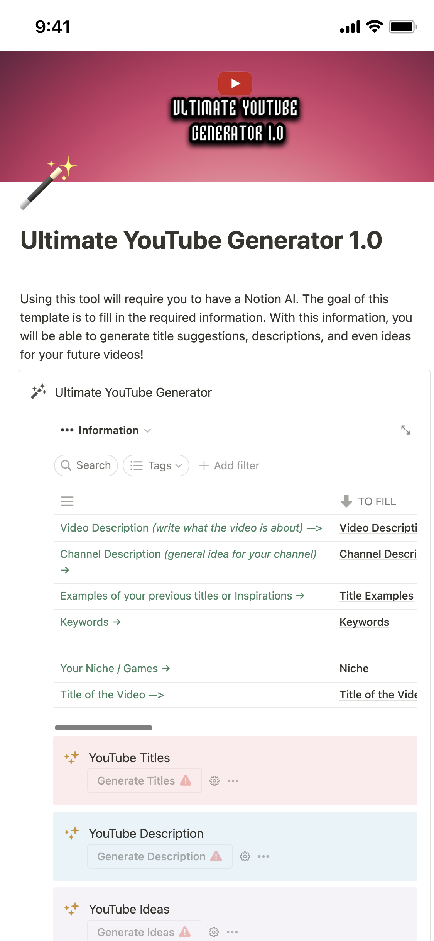
Task: Open the Keywords linked page
Action: coord(364,622)
